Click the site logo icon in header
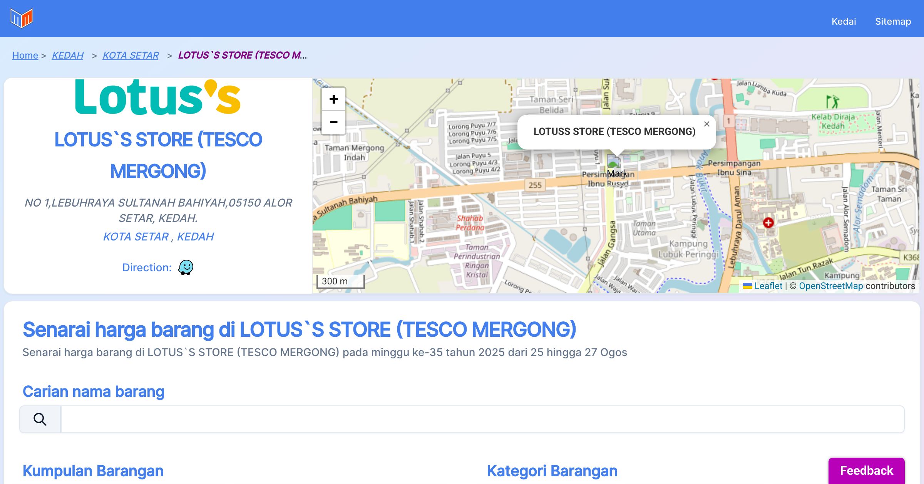Viewport: 924px width, 484px height. point(22,18)
